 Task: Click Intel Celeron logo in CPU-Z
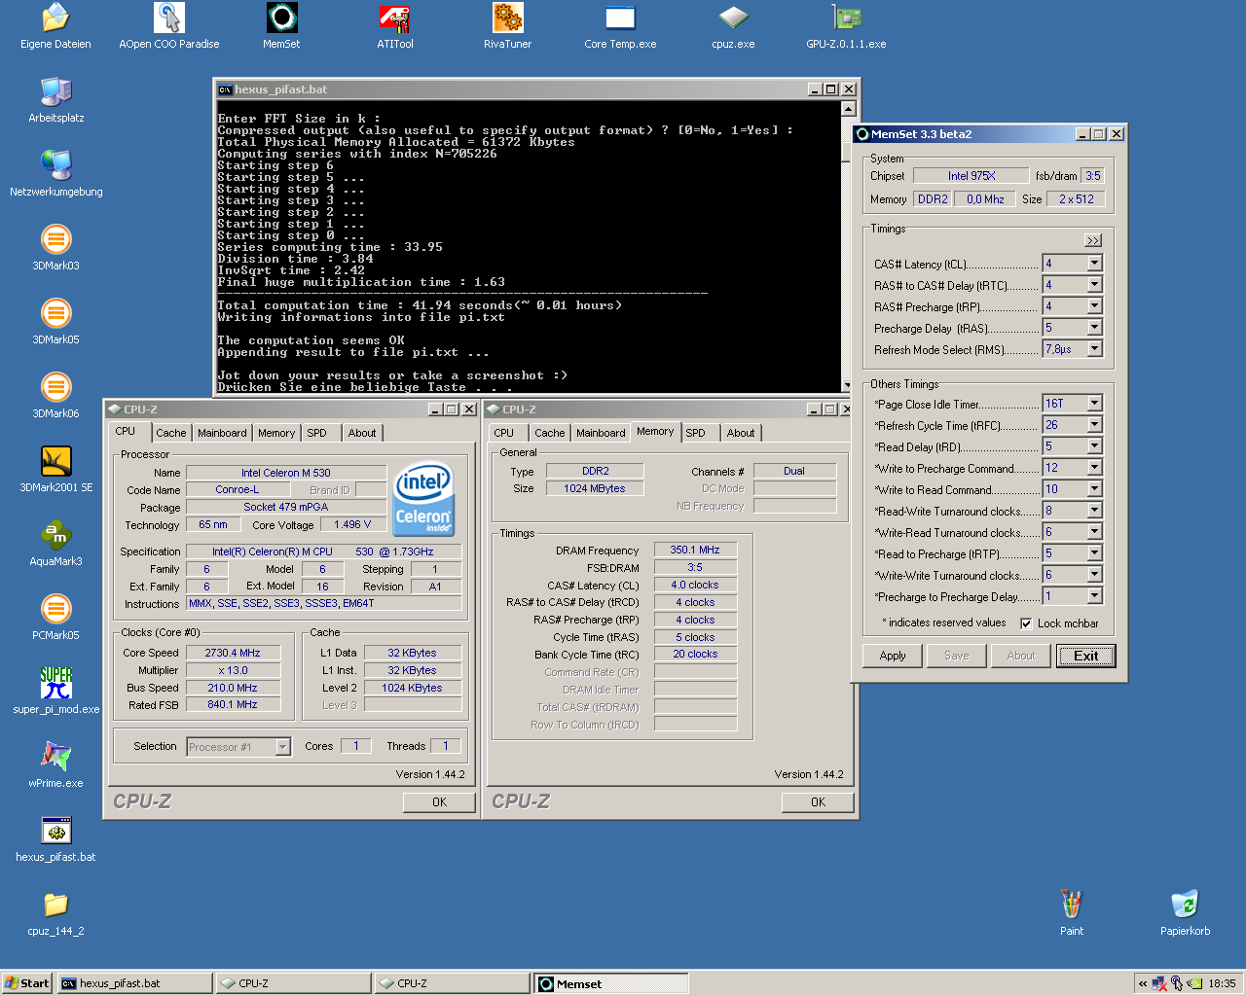click(423, 498)
